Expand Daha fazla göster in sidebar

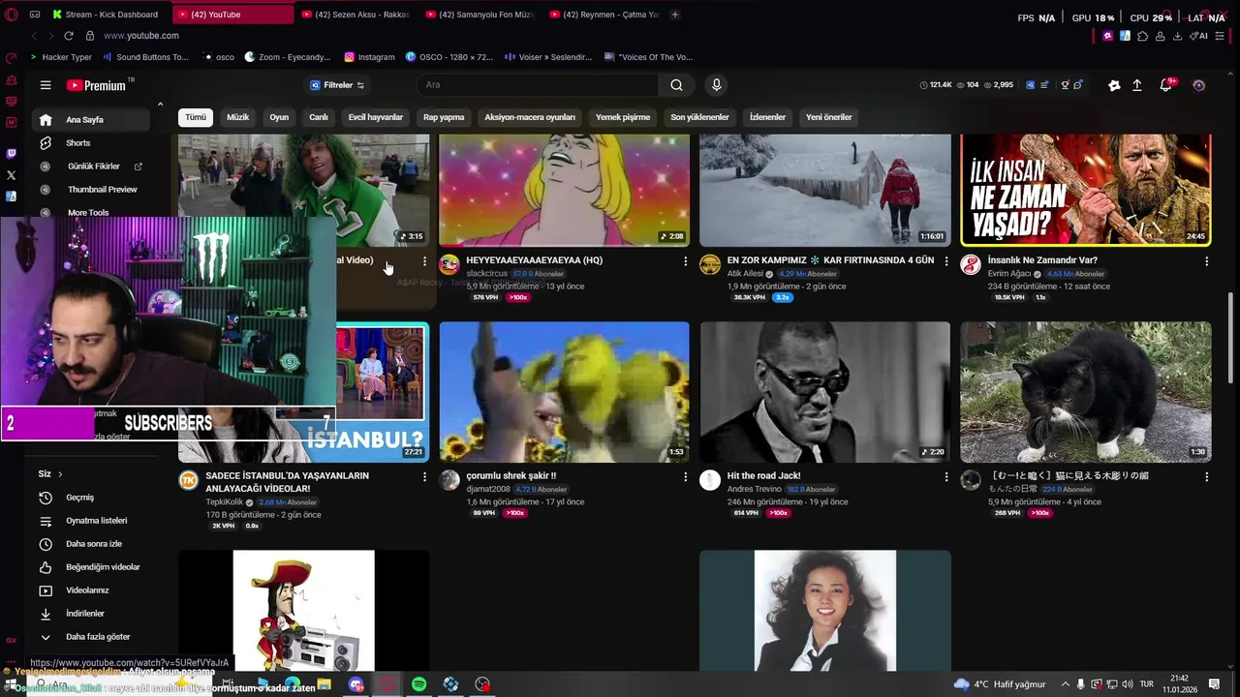pyautogui.click(x=91, y=637)
